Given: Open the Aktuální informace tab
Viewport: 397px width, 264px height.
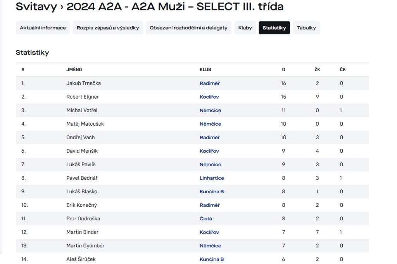Looking at the screenshot, I should (x=43, y=28).
